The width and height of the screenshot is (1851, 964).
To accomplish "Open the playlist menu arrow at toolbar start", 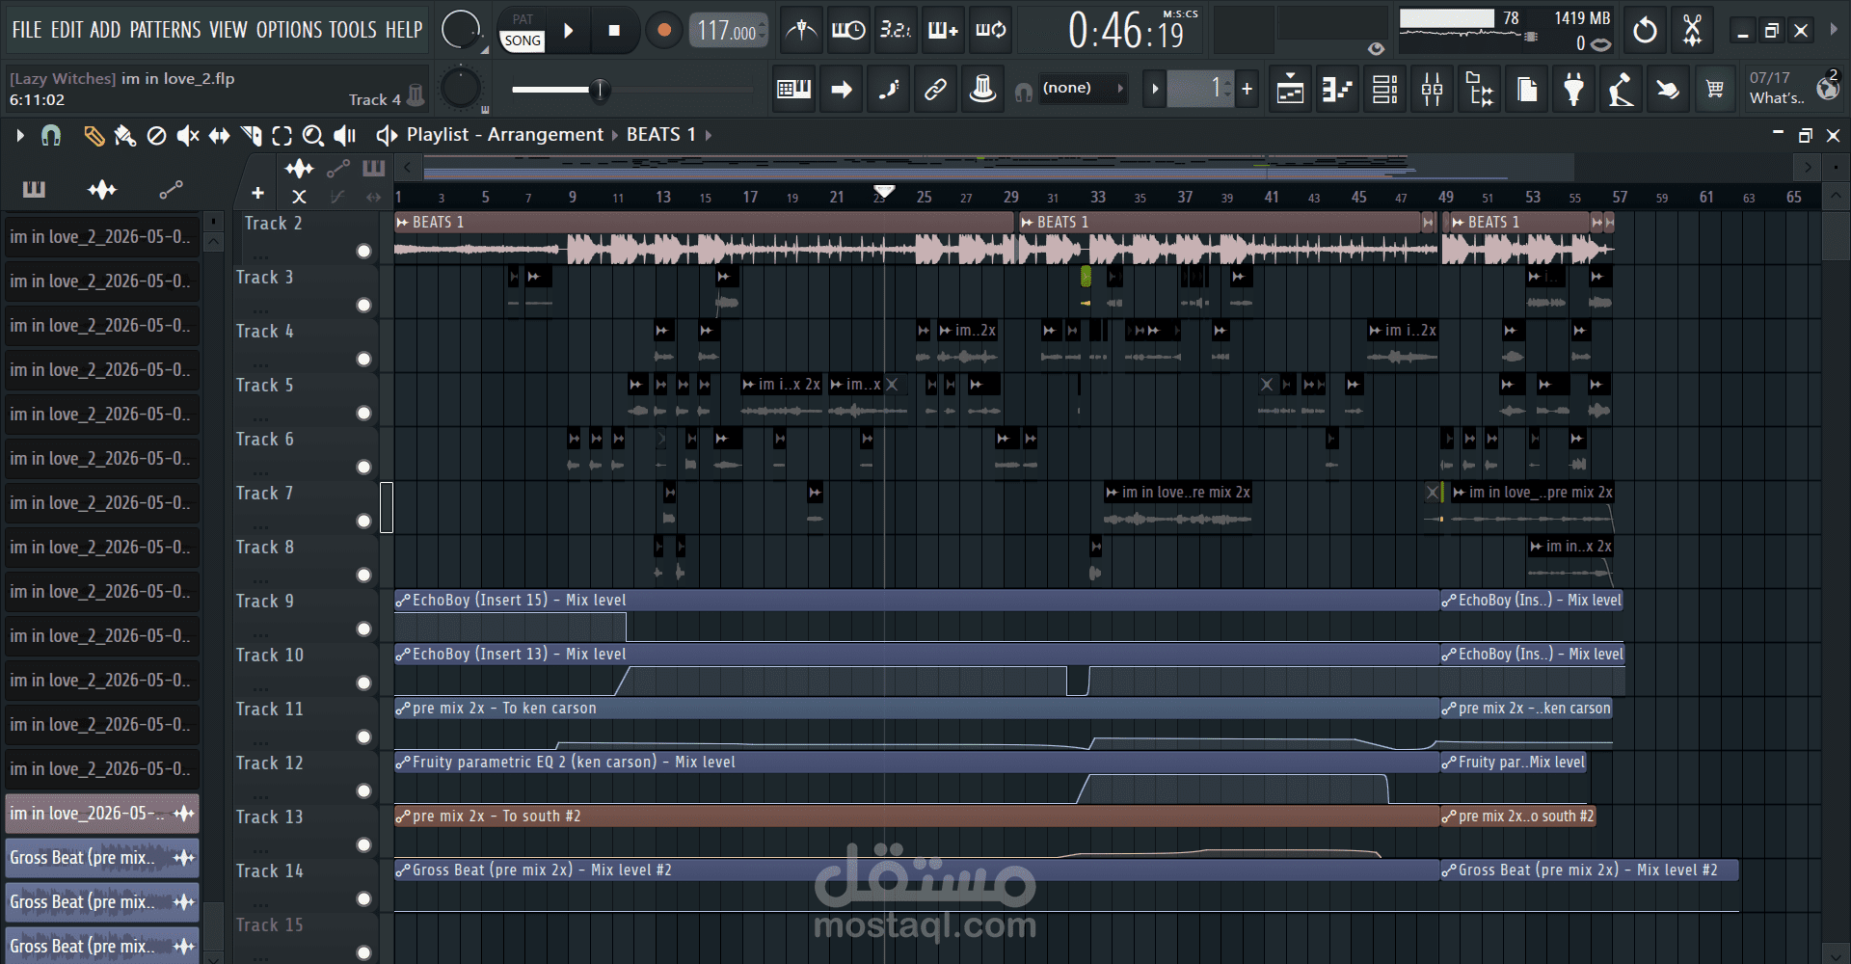I will [x=20, y=136].
